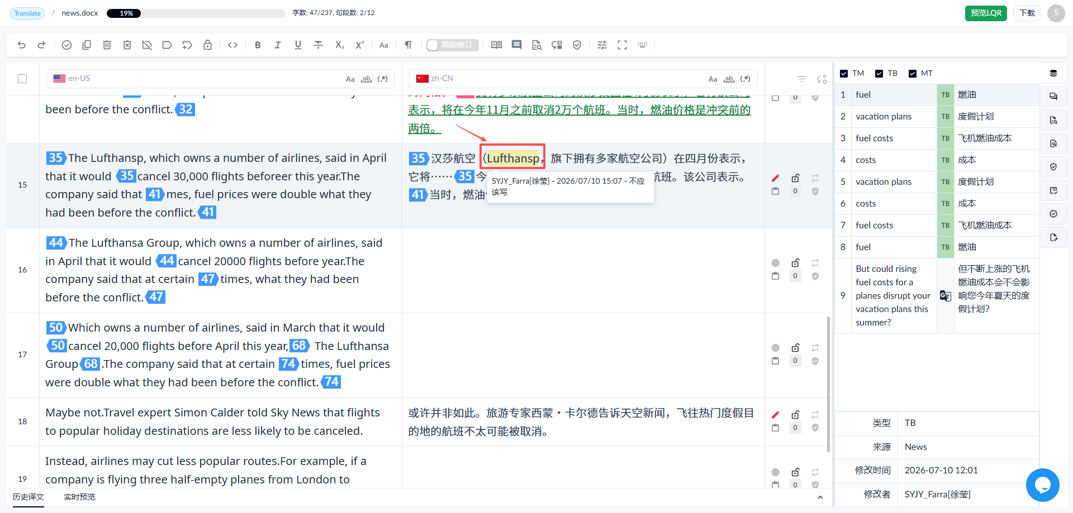This screenshot has width=1073, height=513.
Task: Toggle the 跟踪修订 track changes switch
Action: tap(452, 45)
